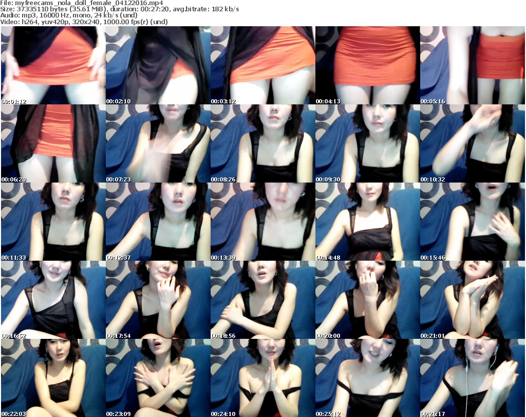Select the thumbnail stamped 00:11:33
The height and width of the screenshot is (417, 526).
pos(53,222)
